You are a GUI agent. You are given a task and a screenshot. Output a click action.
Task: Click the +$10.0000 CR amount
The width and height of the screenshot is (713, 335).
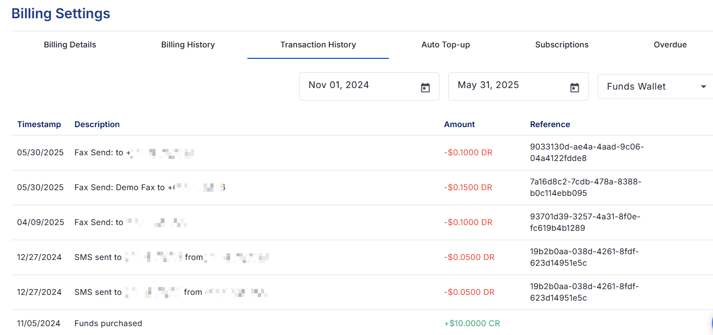point(472,324)
